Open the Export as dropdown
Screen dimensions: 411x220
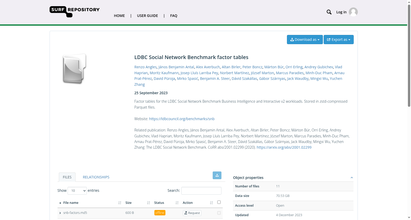point(339,40)
